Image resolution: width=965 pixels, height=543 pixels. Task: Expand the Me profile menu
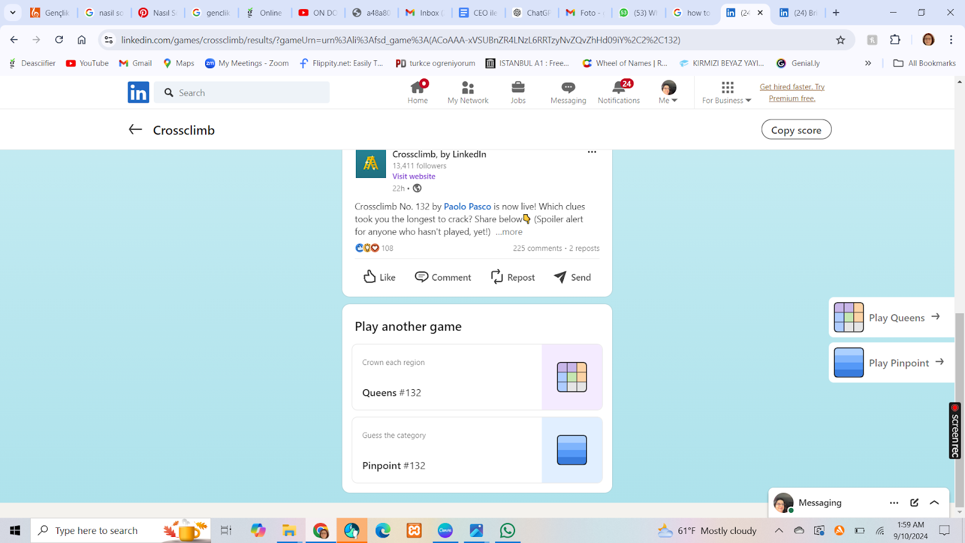668,92
